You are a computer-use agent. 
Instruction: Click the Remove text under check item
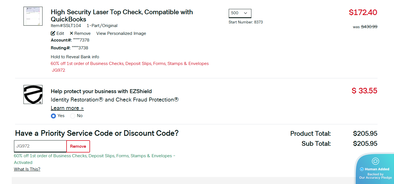(x=82, y=33)
